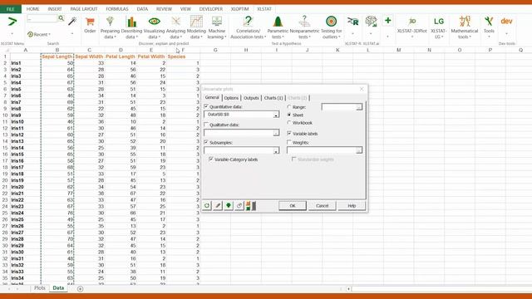Close the Univariate plots dialog
This screenshot has height=299, width=532.
pyautogui.click(x=362, y=89)
